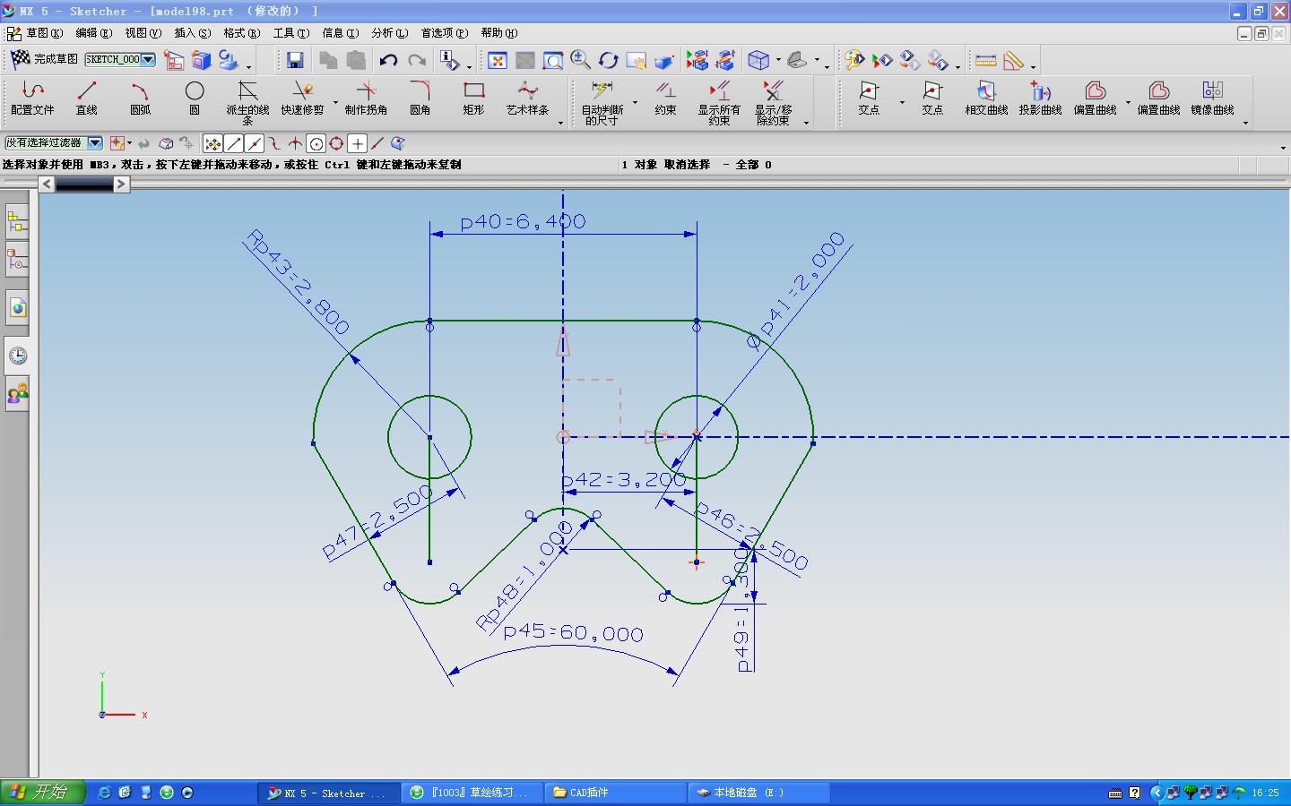This screenshot has width=1291, height=806.
Task: Toggle the arc center snap button
Action: click(316, 143)
